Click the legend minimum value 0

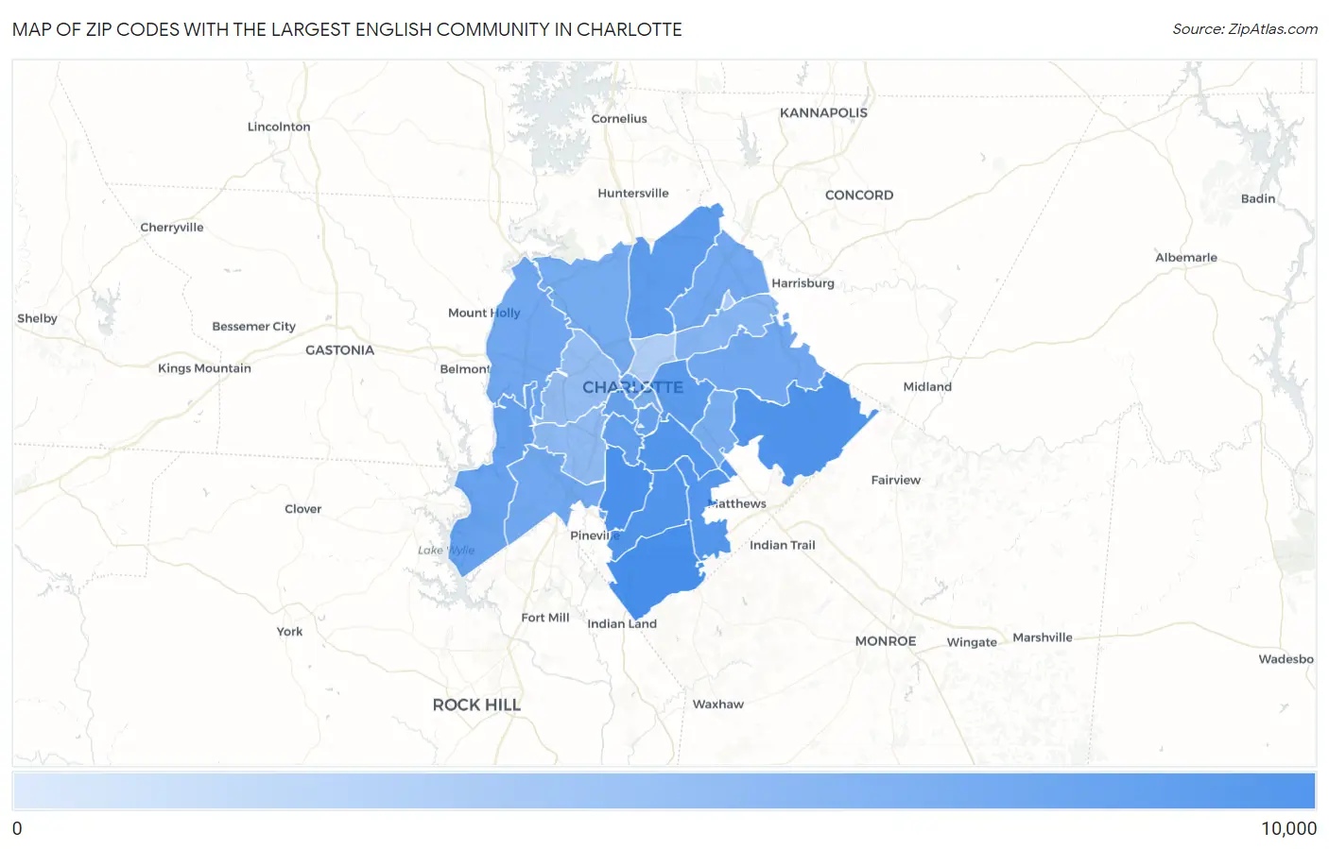(17, 828)
